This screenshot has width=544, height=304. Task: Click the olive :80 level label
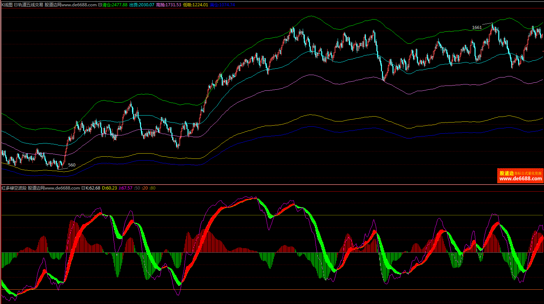153,188
